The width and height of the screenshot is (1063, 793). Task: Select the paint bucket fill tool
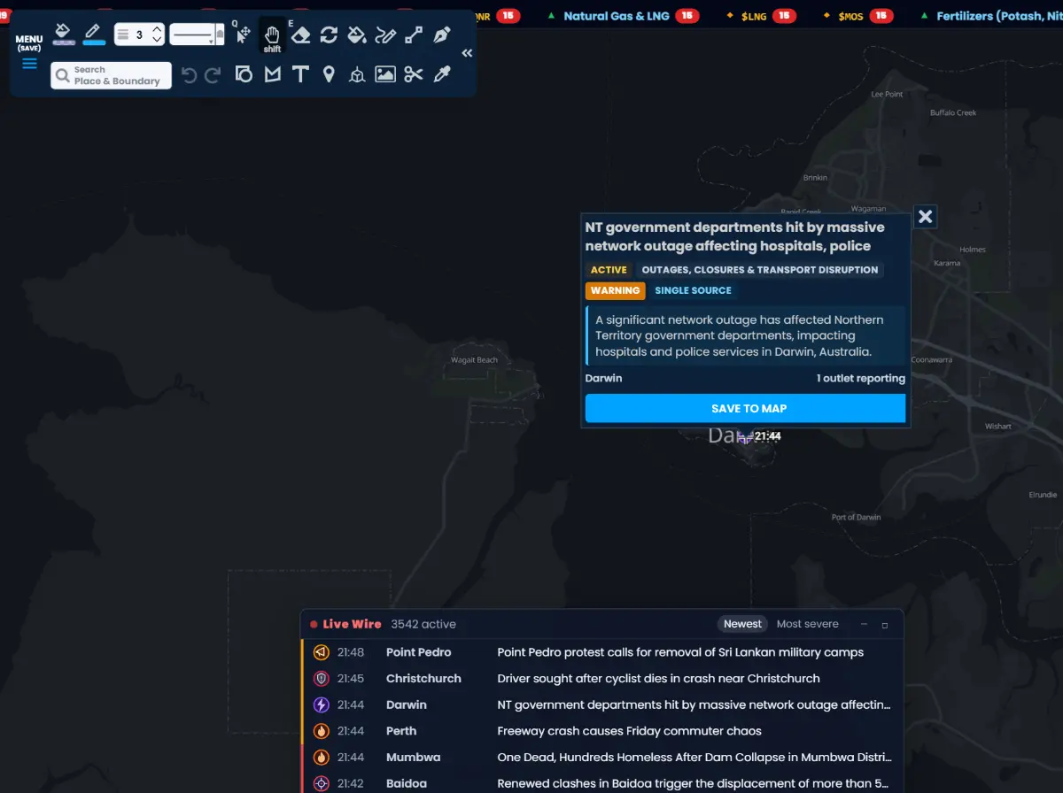point(357,35)
